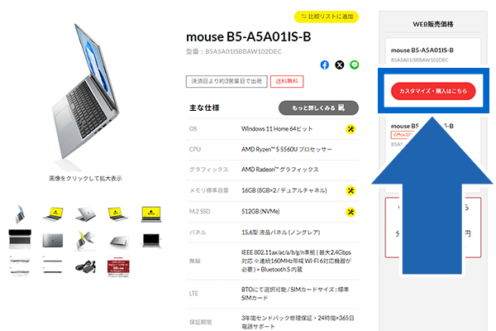Select the thumbnail showing two laptops back to back

pyautogui.click(x=85, y=241)
